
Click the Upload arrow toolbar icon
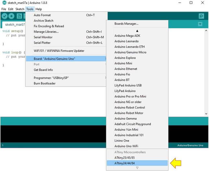click(11, 16)
